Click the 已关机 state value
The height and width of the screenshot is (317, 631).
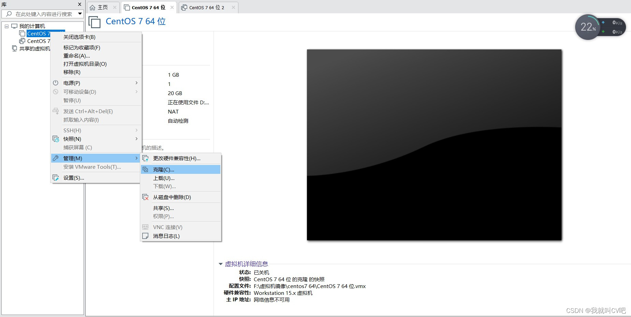click(262, 273)
